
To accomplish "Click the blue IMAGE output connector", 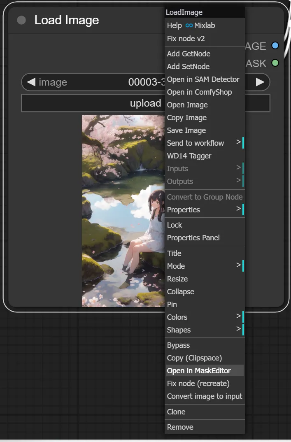I will coord(275,46).
